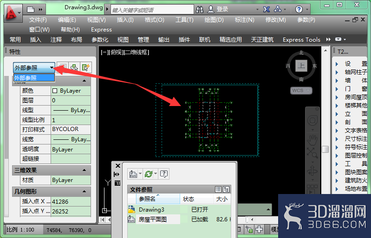The width and height of the screenshot is (371, 238).
Task: Open the 修改(M) menu
Action: click(275, 20)
